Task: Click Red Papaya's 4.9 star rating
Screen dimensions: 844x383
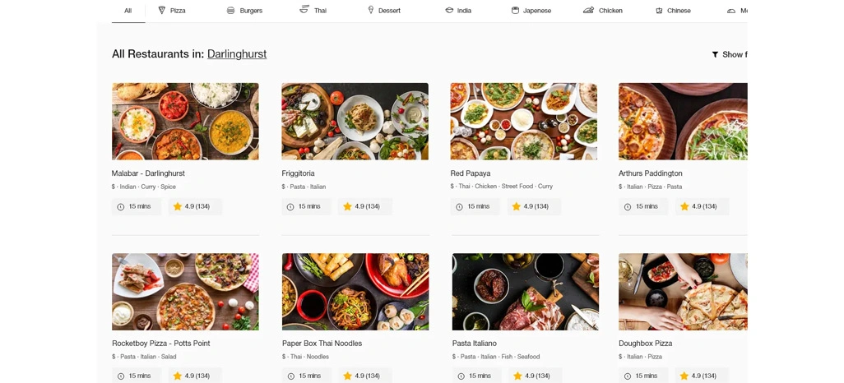Action: pos(534,206)
